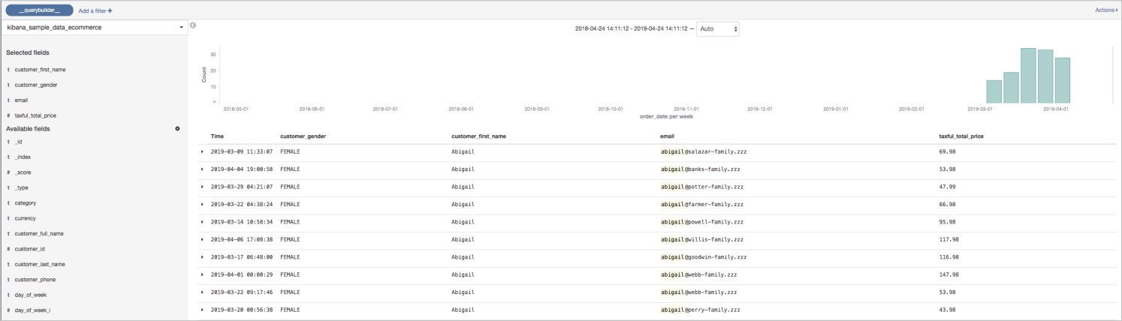The width and height of the screenshot is (1122, 321).
Task: Click the customer_first_name column header
Action: point(478,136)
